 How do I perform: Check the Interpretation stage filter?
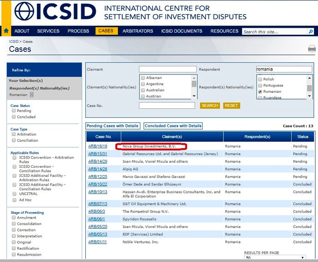(14, 236)
